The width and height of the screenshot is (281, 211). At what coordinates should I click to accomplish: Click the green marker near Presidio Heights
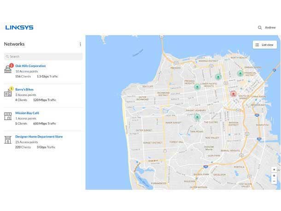click(x=197, y=86)
